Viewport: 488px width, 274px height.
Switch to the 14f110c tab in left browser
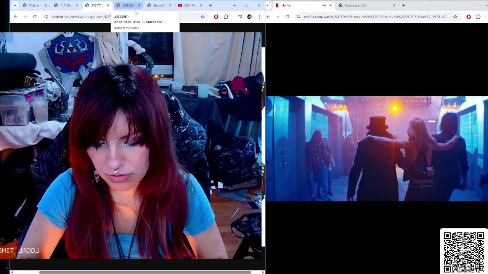pyautogui.click(x=66, y=5)
